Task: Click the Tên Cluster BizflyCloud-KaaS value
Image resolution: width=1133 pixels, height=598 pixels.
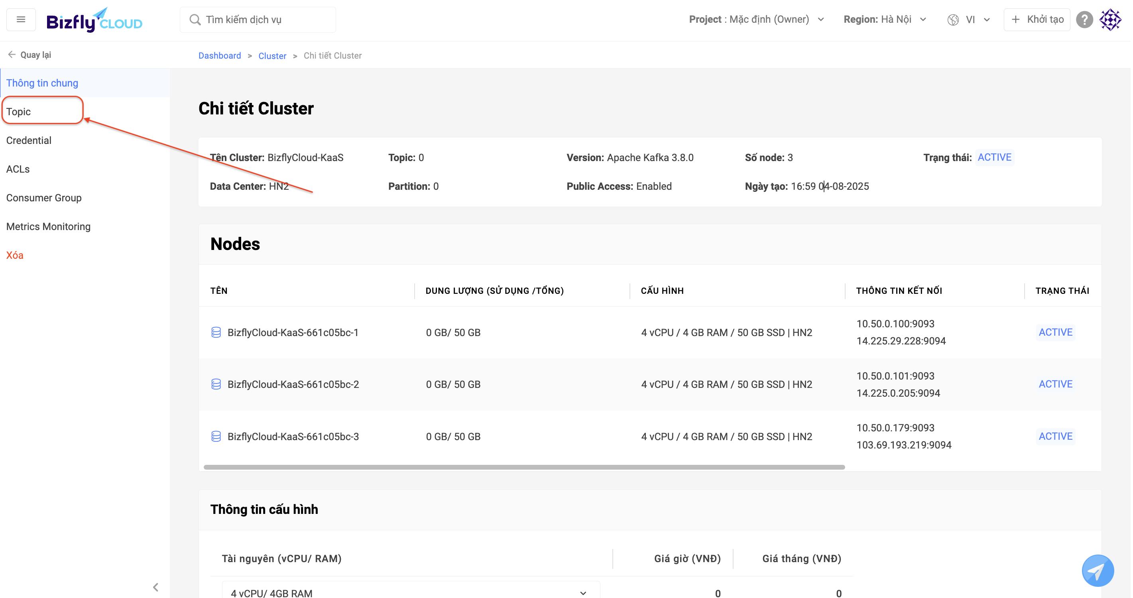Action: click(305, 157)
